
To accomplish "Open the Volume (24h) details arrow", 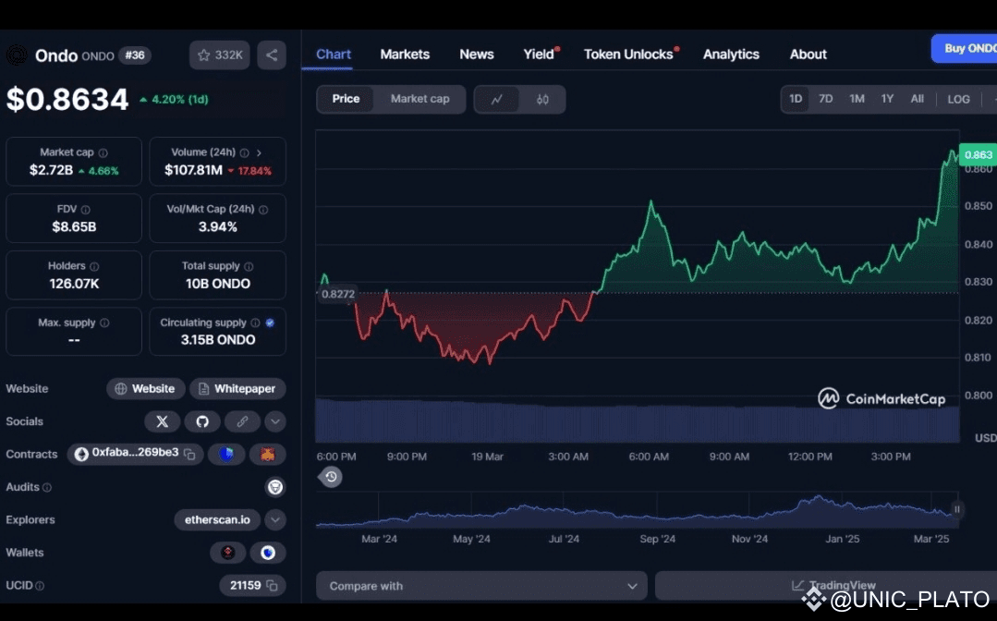I will point(259,152).
